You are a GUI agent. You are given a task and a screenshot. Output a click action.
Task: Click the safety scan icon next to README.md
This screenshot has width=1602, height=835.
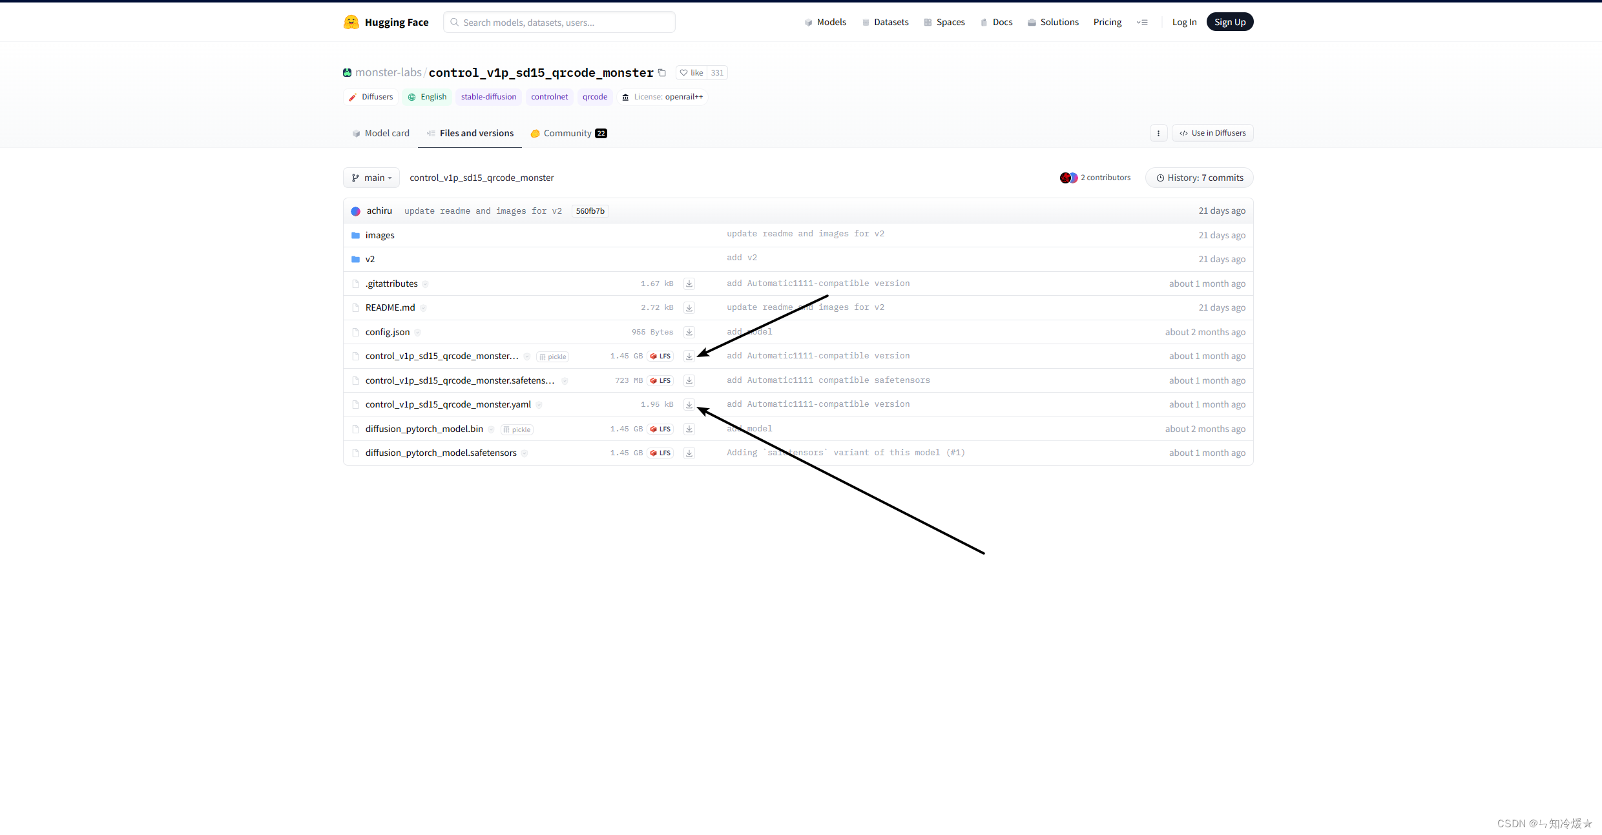click(x=424, y=308)
